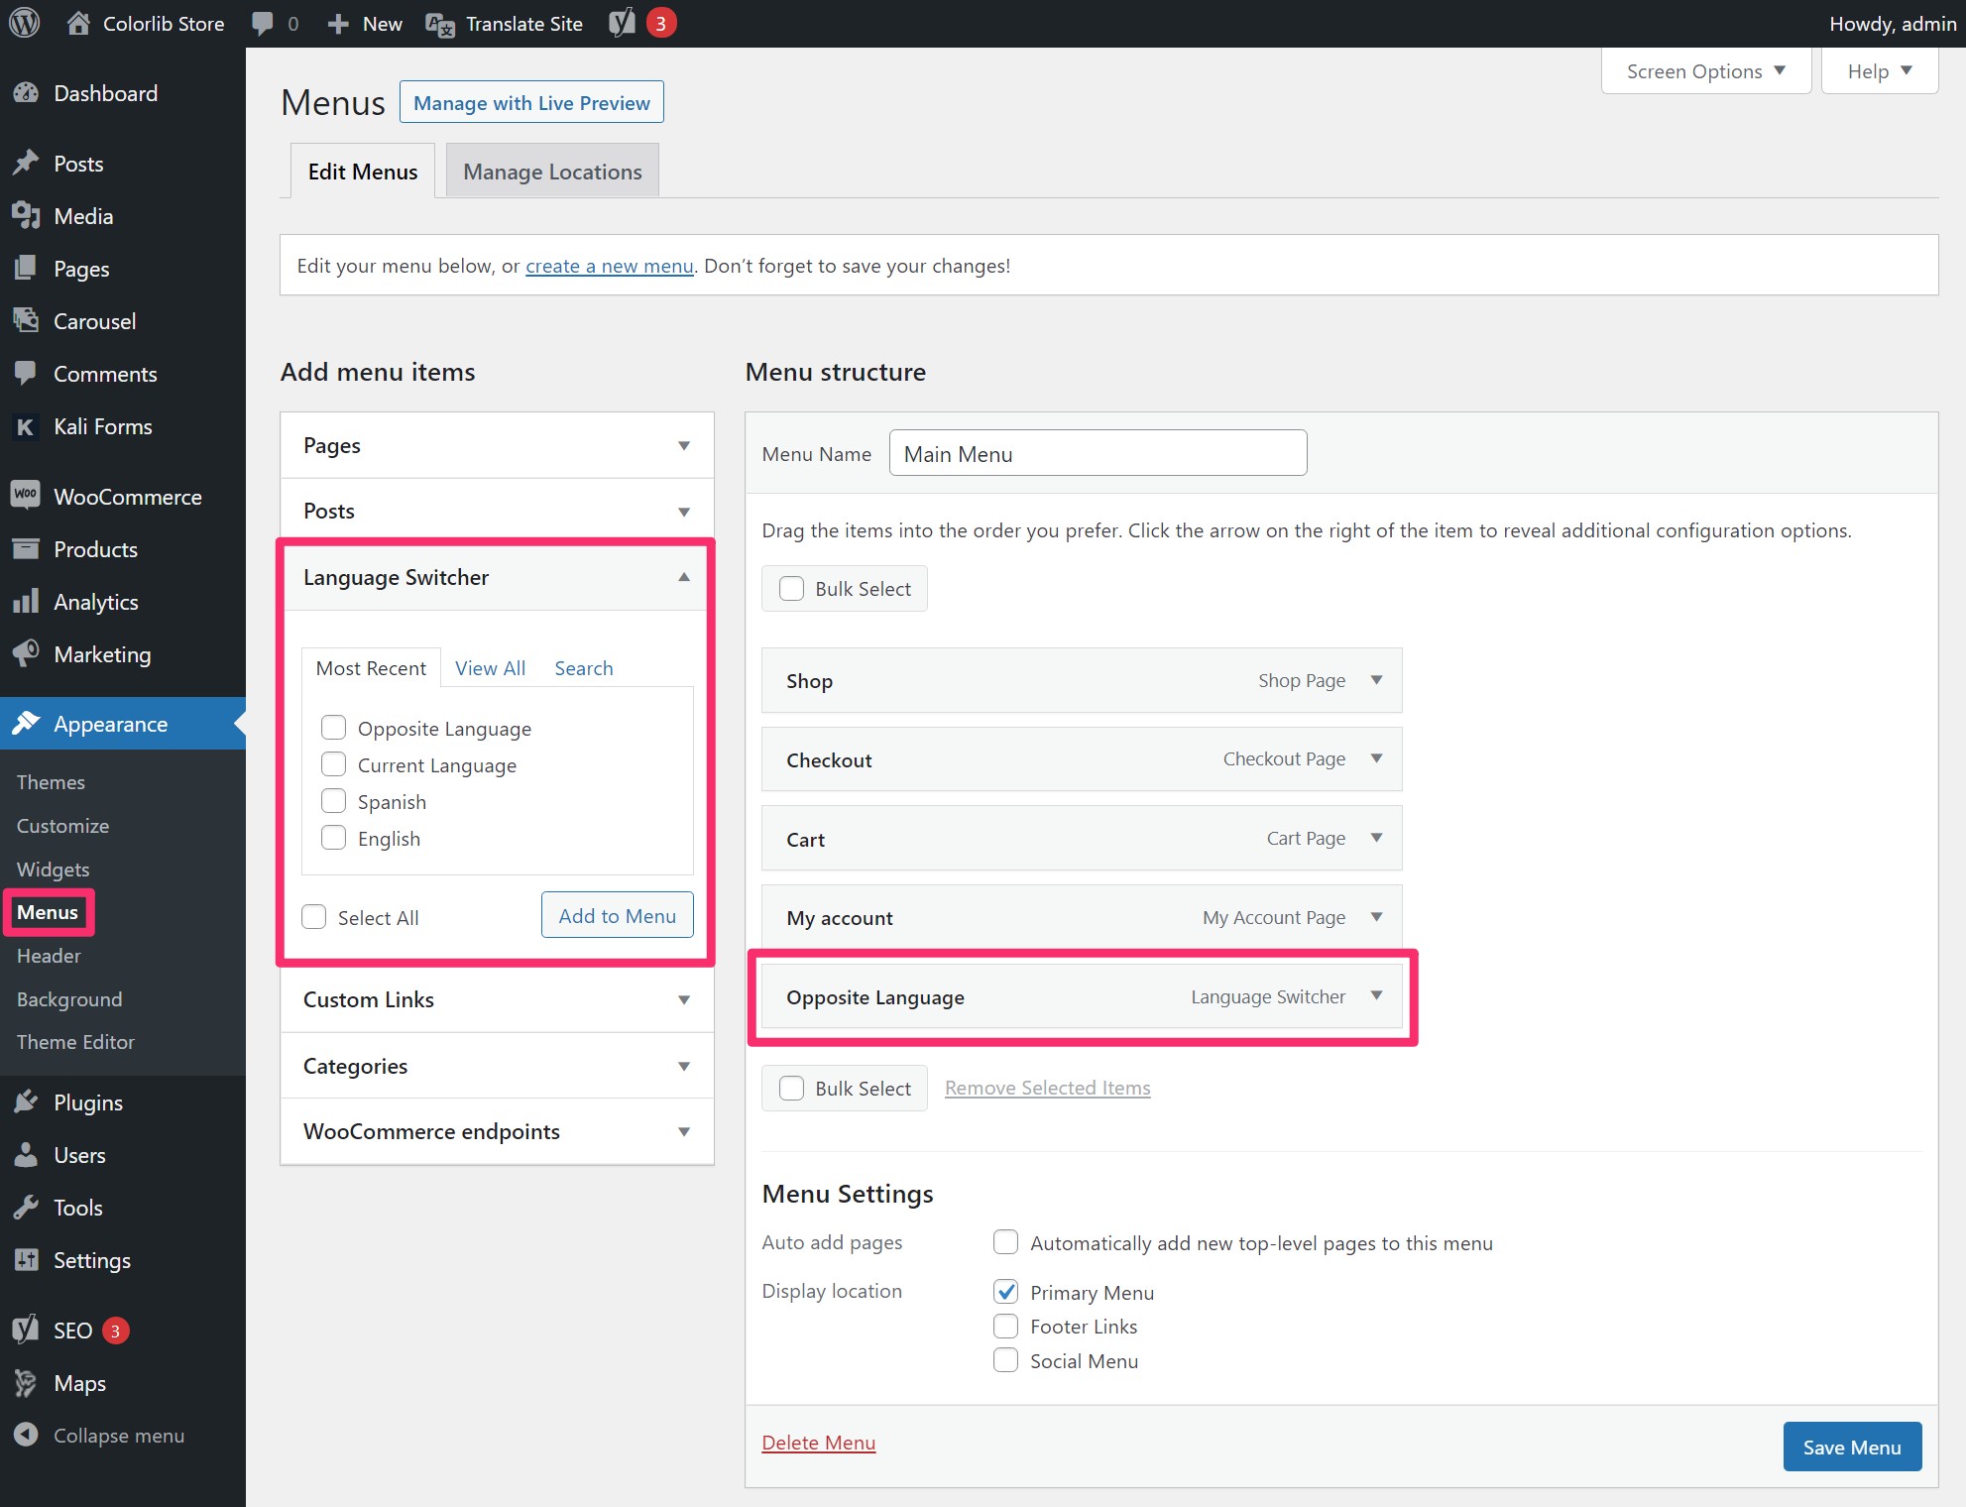Click the Settings sliders icon

click(x=26, y=1260)
